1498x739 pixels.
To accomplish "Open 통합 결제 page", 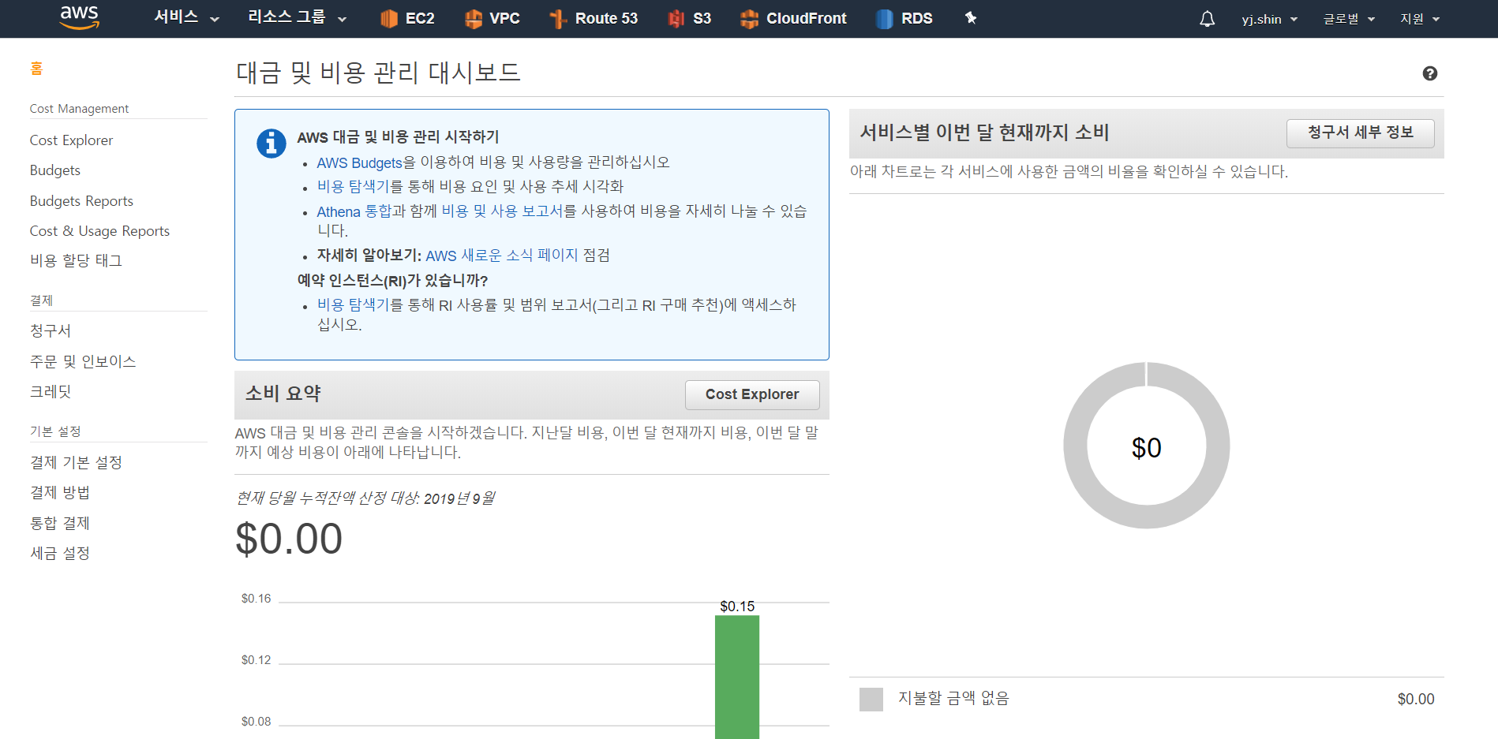I will coord(60,523).
